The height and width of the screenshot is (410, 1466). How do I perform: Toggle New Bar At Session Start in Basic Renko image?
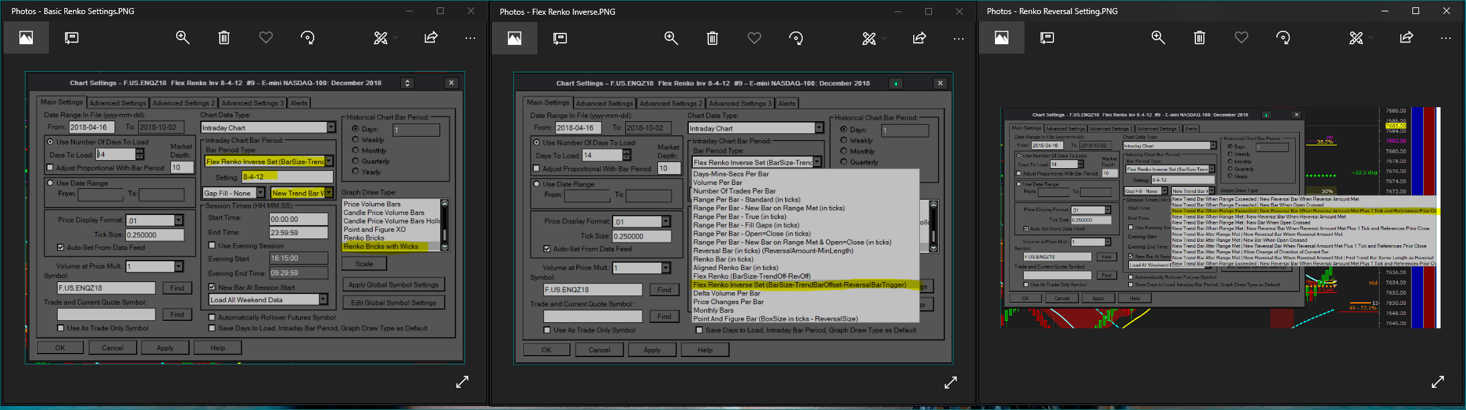tap(212, 287)
